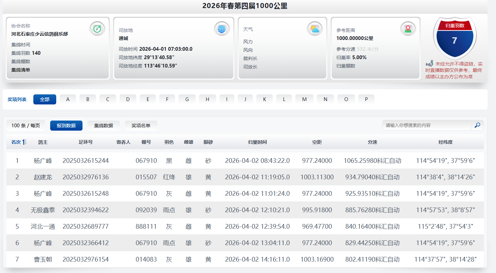Click the magnifier search icon

point(477,125)
